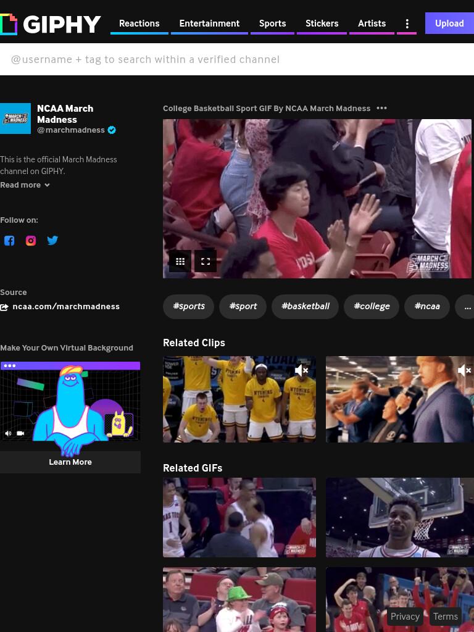This screenshot has height=632, width=474.
Task: Open the more categories three-dot menu
Action: pyautogui.click(x=407, y=24)
